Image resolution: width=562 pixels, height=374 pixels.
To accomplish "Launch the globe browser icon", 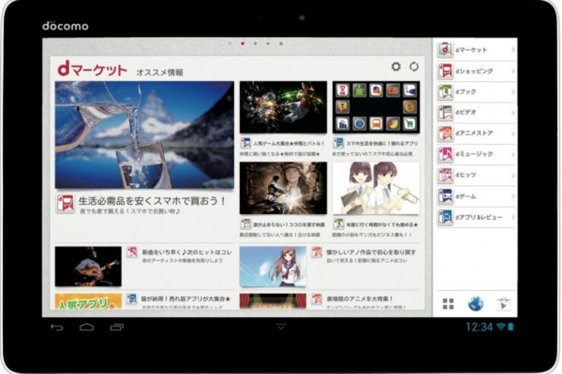I will click(475, 304).
